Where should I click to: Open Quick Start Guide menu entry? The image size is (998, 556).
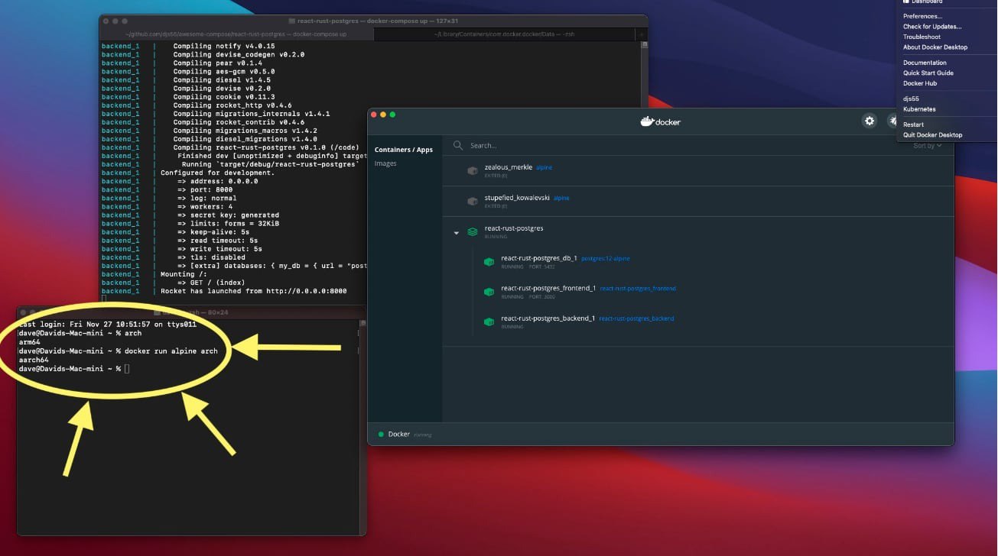tap(928, 73)
